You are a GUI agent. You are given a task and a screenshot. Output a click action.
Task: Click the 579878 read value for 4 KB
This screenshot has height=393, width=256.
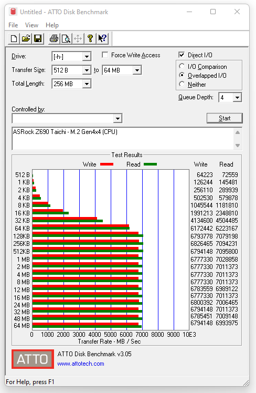click(228, 198)
